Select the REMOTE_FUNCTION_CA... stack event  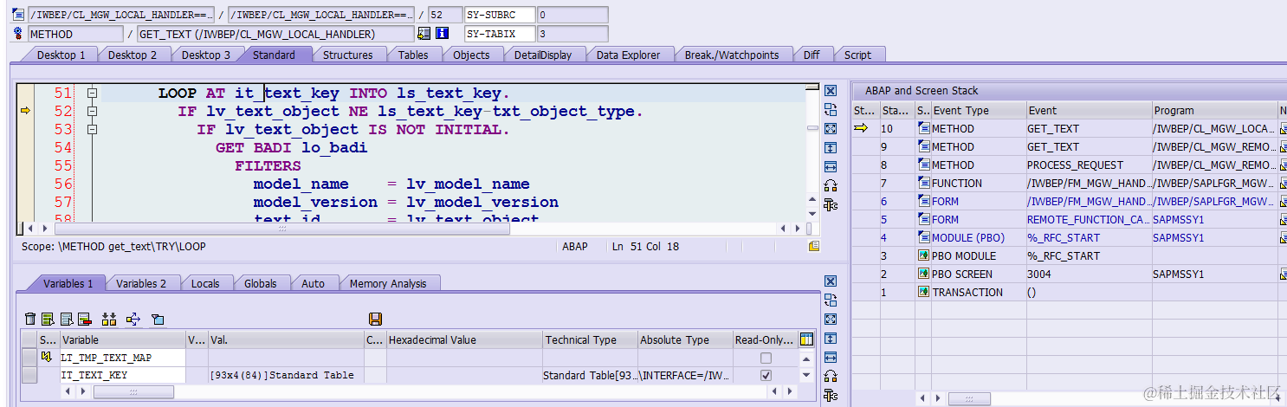point(1088,219)
